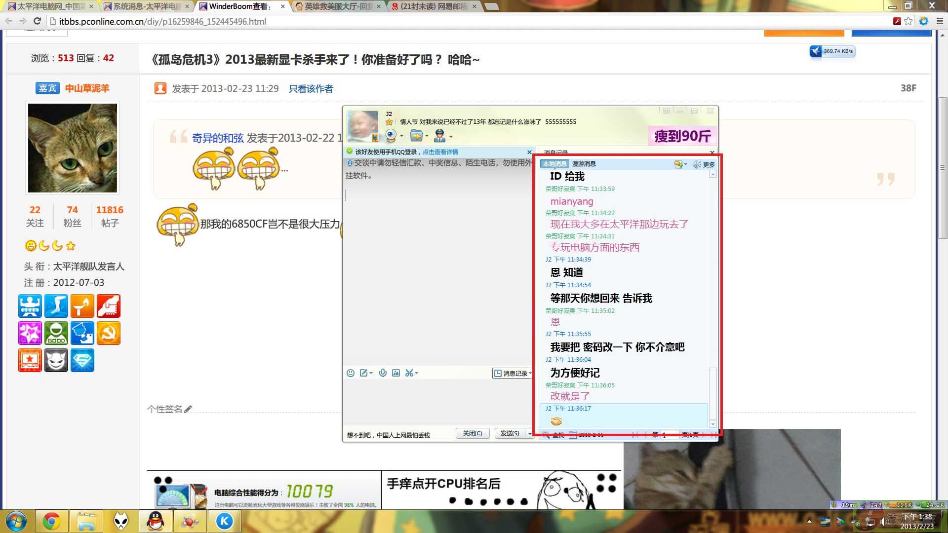Click the 点击查看详情 link
The width and height of the screenshot is (948, 533).
click(x=440, y=152)
